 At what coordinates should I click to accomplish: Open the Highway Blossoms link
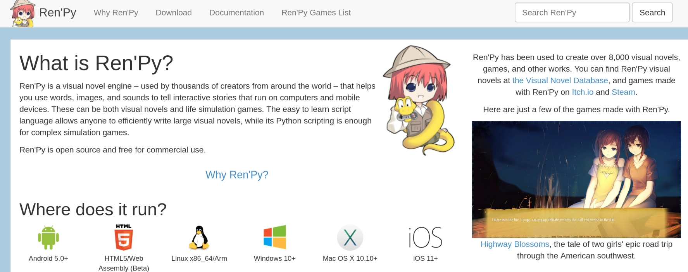pyautogui.click(x=515, y=244)
